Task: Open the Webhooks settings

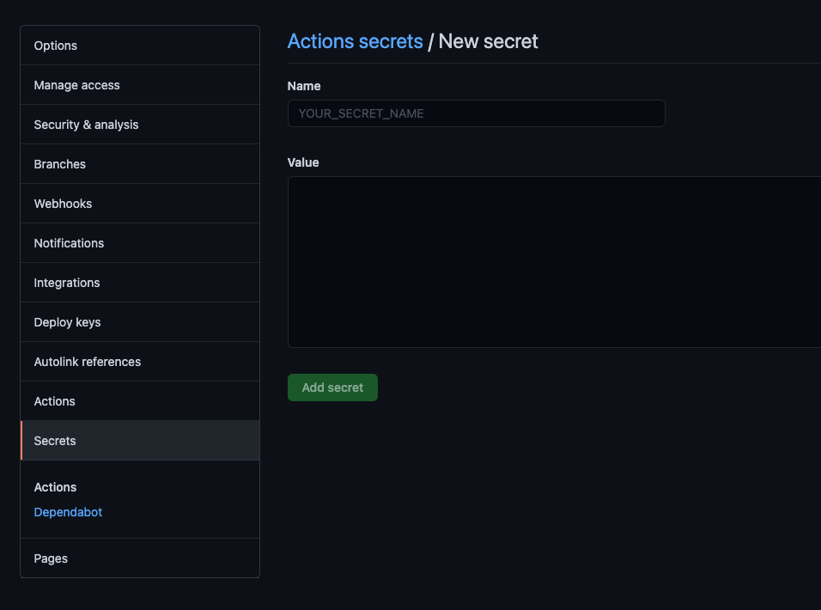Action: click(140, 204)
